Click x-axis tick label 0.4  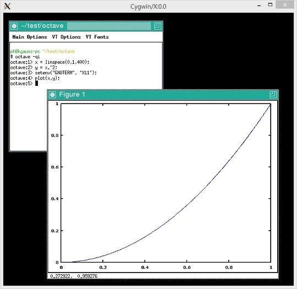pos(145,268)
